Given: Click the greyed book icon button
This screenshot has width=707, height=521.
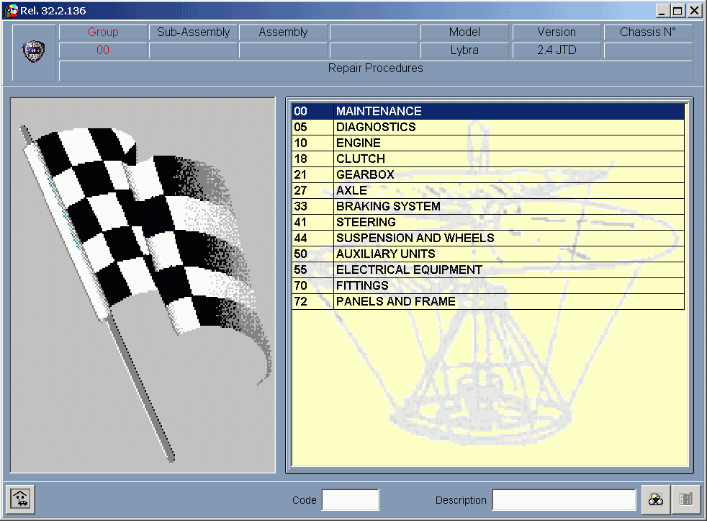Looking at the screenshot, I should (686, 499).
